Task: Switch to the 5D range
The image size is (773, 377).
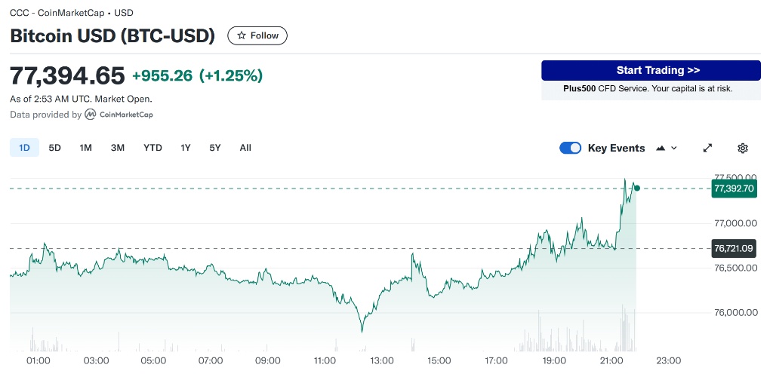Action: pos(54,148)
